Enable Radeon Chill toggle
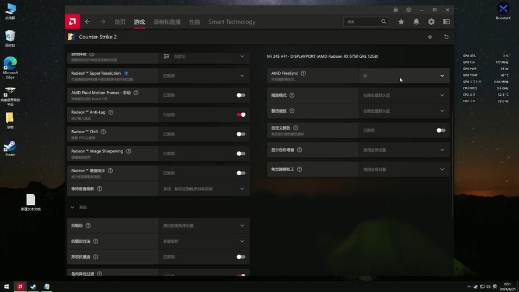The image size is (519, 292). [x=241, y=134]
